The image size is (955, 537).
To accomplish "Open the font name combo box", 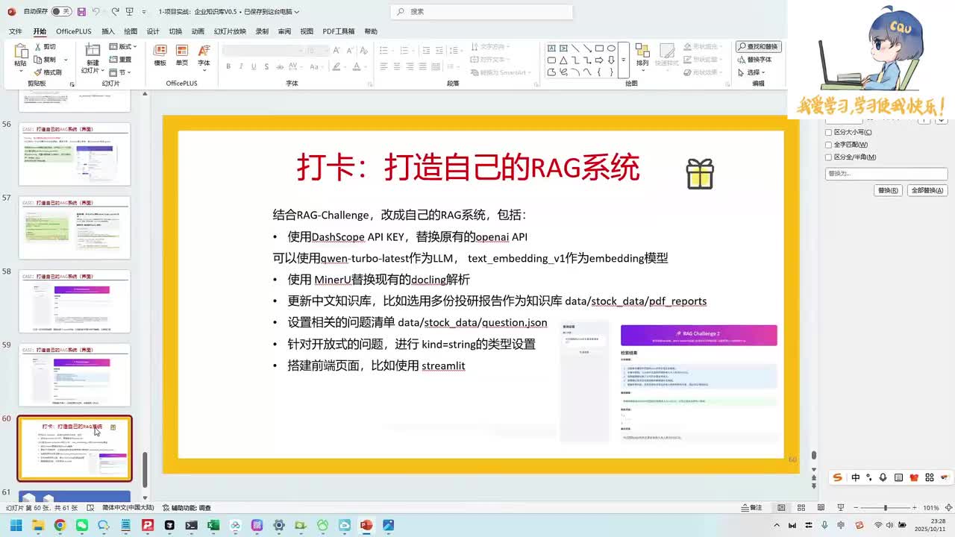I will pos(262,50).
